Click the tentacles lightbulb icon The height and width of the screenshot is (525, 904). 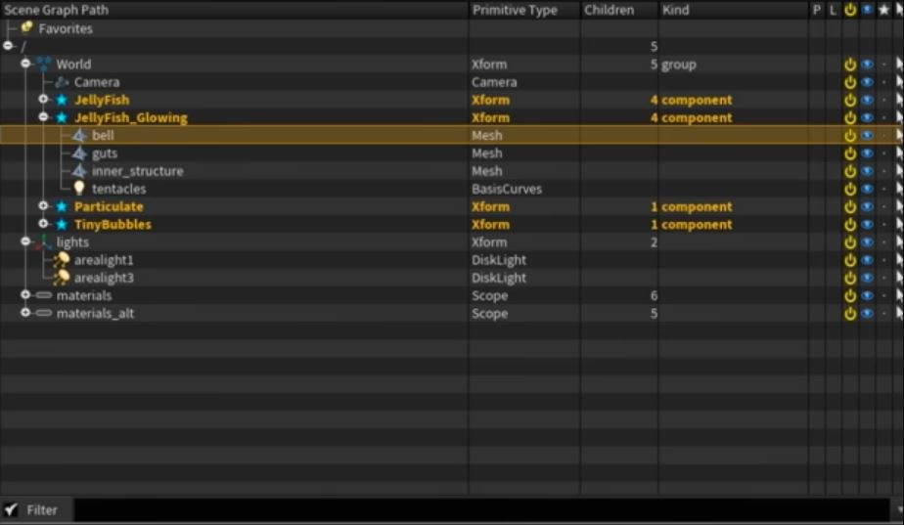point(79,188)
